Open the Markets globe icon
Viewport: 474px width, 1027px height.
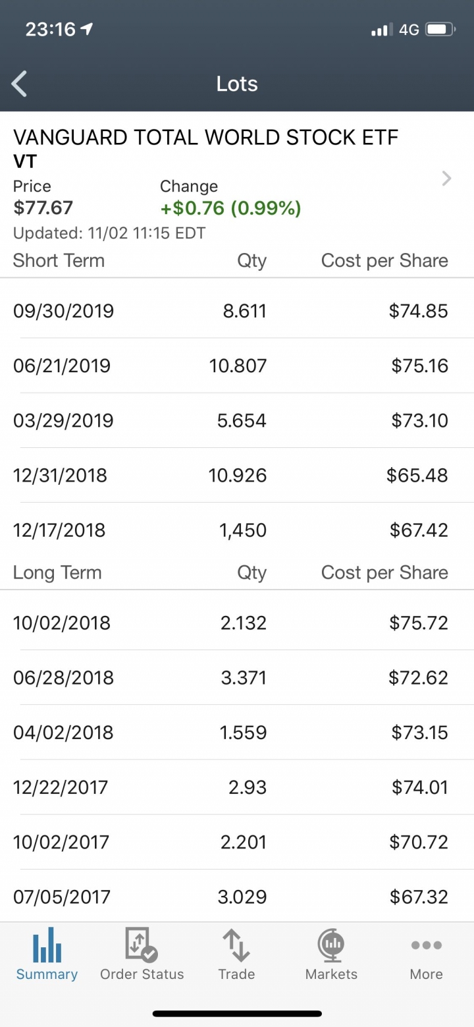point(331,945)
